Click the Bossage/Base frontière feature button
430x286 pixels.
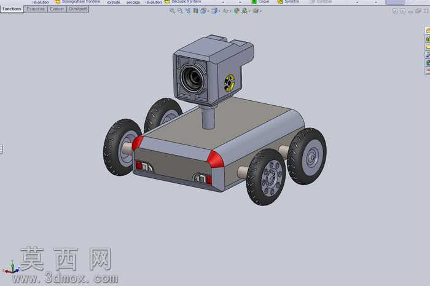pos(77,2)
